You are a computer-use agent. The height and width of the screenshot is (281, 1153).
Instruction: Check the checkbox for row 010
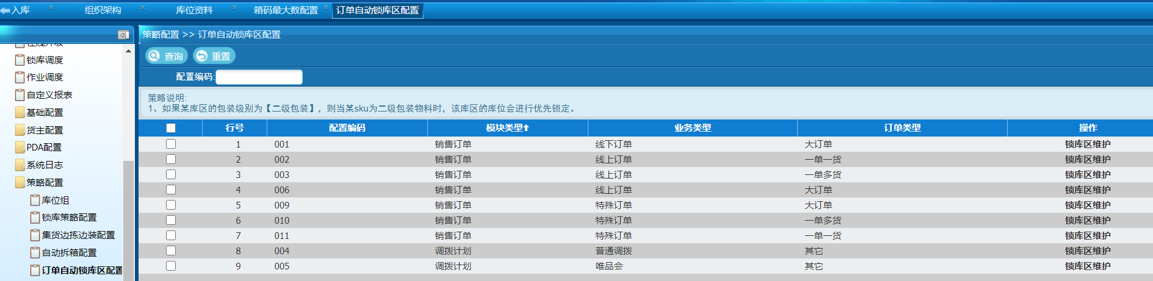171,220
